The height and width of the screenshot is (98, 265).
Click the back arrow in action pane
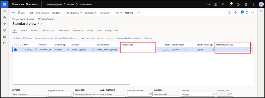[x=13, y=13]
